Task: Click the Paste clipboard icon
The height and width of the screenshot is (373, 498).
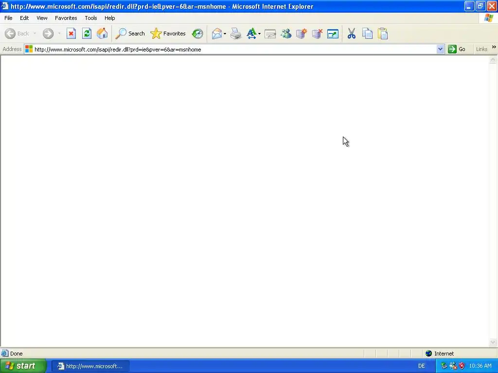Action: 383,34
